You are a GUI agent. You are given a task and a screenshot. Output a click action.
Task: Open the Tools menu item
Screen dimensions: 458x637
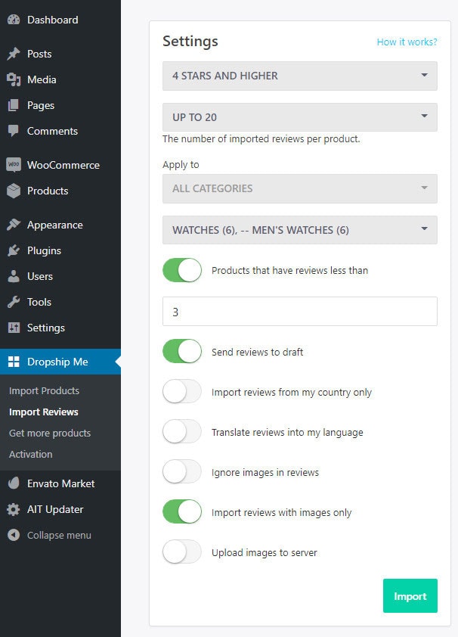60,302
